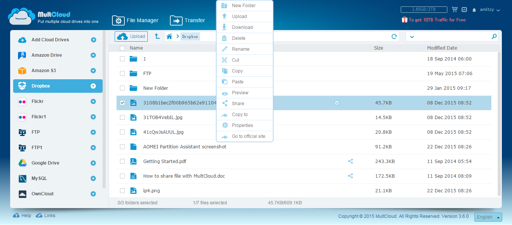Expand the Add Cloud Drives arrow
This screenshot has width=512, height=225.
coord(93,40)
